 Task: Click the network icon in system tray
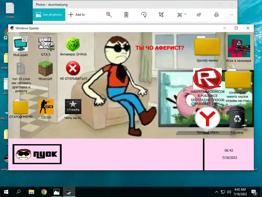(223, 192)
